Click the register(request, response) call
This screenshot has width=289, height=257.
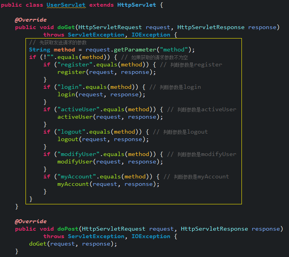[x=106, y=72]
